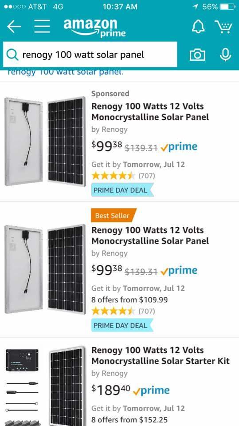Open star ratings of sponsored panel

pyautogui.click(x=123, y=176)
